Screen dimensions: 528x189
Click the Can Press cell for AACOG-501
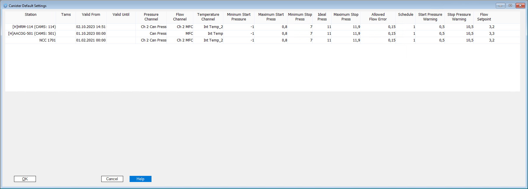[x=158, y=34]
